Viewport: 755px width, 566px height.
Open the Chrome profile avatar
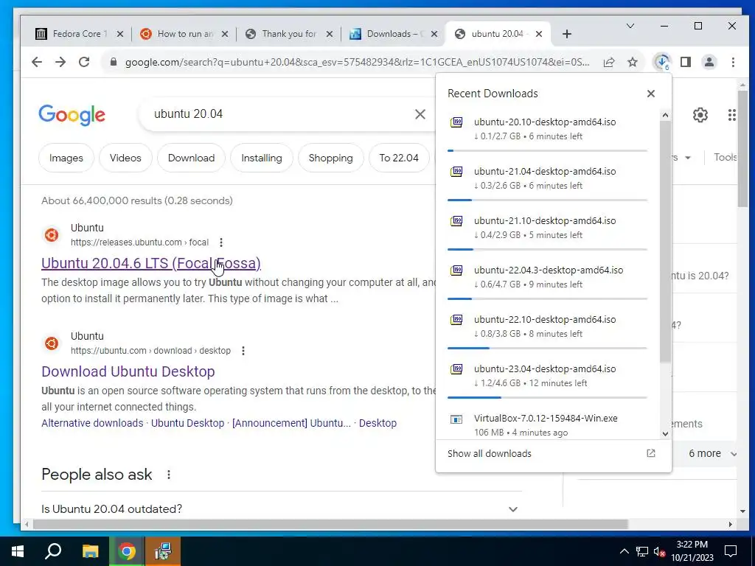709,62
